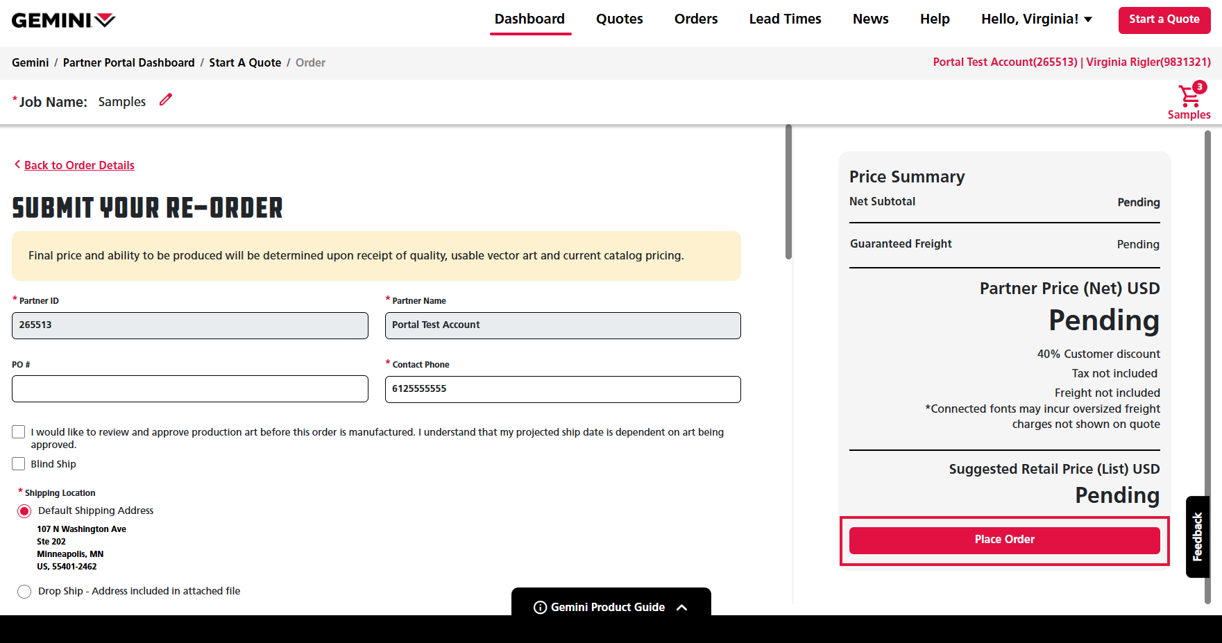The height and width of the screenshot is (643, 1222).
Task: Click the form area vertical scrollbar
Action: [788, 192]
